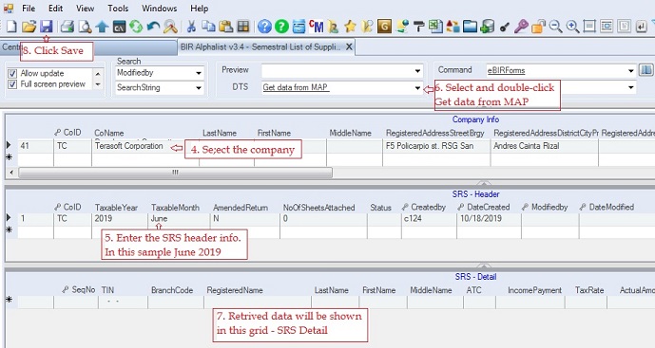Click the Zoom In magnifier icon
The width and height of the screenshot is (655, 348).
(572, 27)
